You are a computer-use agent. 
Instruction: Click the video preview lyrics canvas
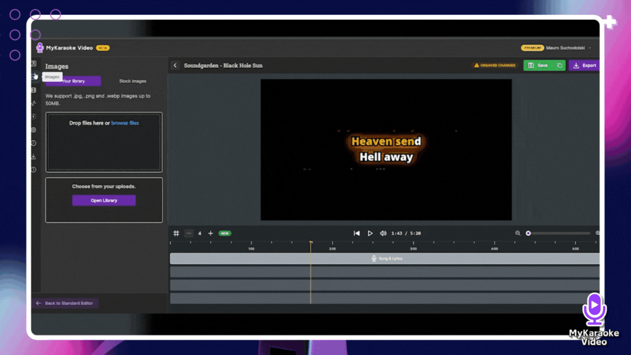[x=386, y=150]
